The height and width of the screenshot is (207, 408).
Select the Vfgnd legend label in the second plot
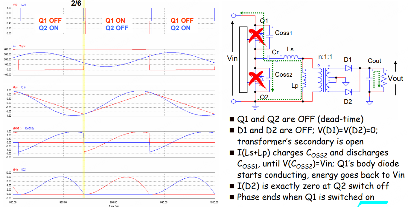22,46
